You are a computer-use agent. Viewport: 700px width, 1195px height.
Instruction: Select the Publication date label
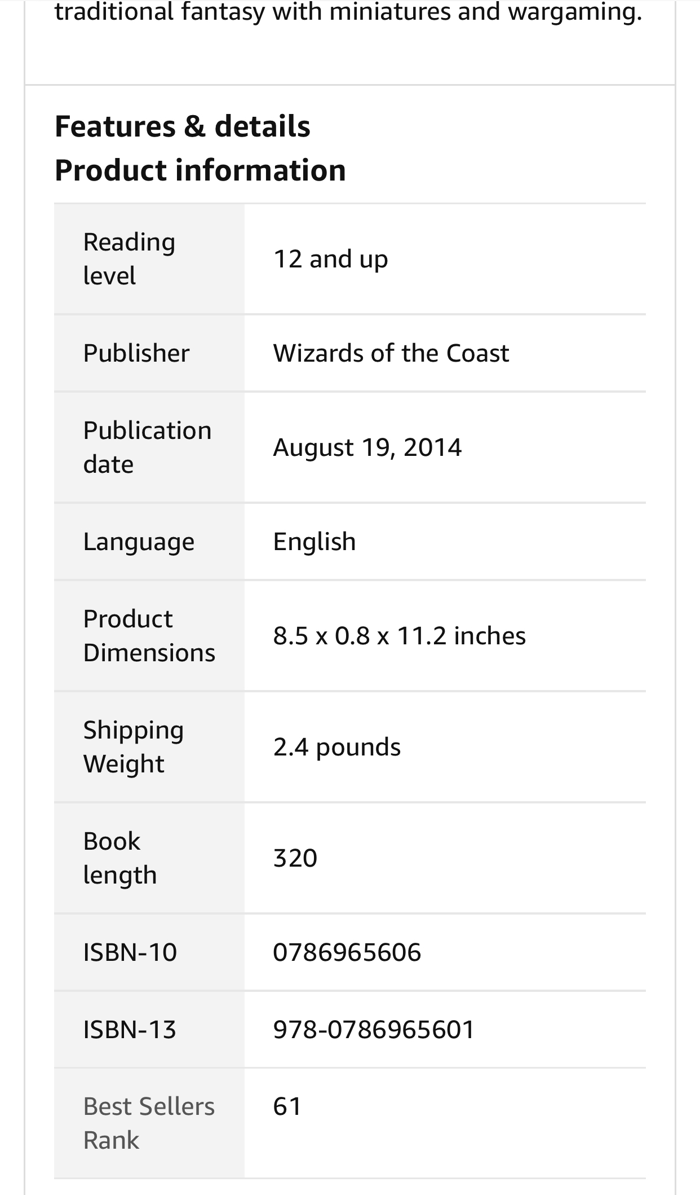(148, 447)
